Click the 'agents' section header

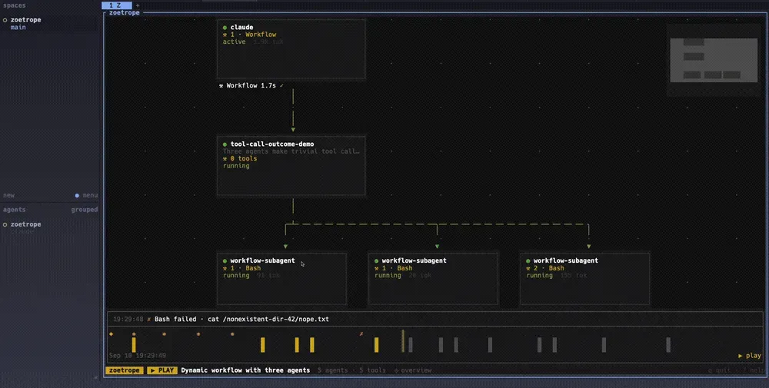click(14, 210)
